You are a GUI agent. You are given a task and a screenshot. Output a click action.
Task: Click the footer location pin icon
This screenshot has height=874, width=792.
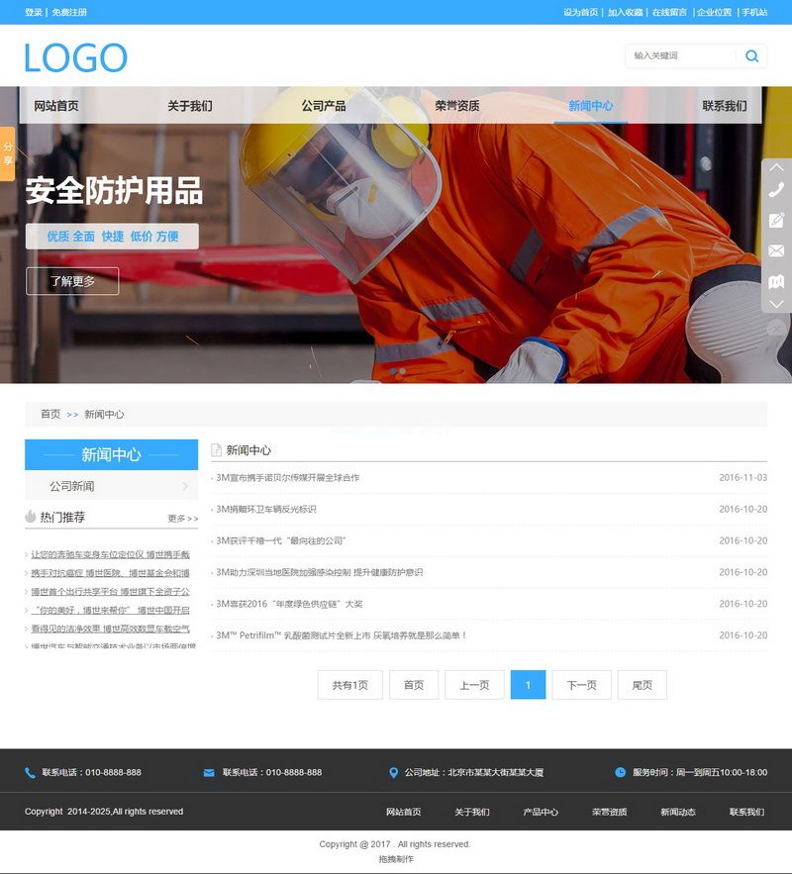pyautogui.click(x=393, y=773)
